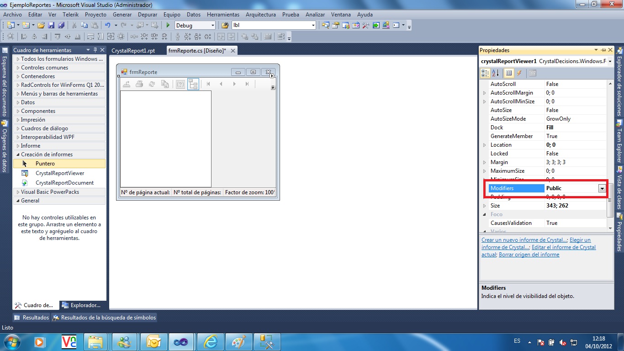
Task: Expand the Controles comunes toolbox group
Action: (18, 68)
